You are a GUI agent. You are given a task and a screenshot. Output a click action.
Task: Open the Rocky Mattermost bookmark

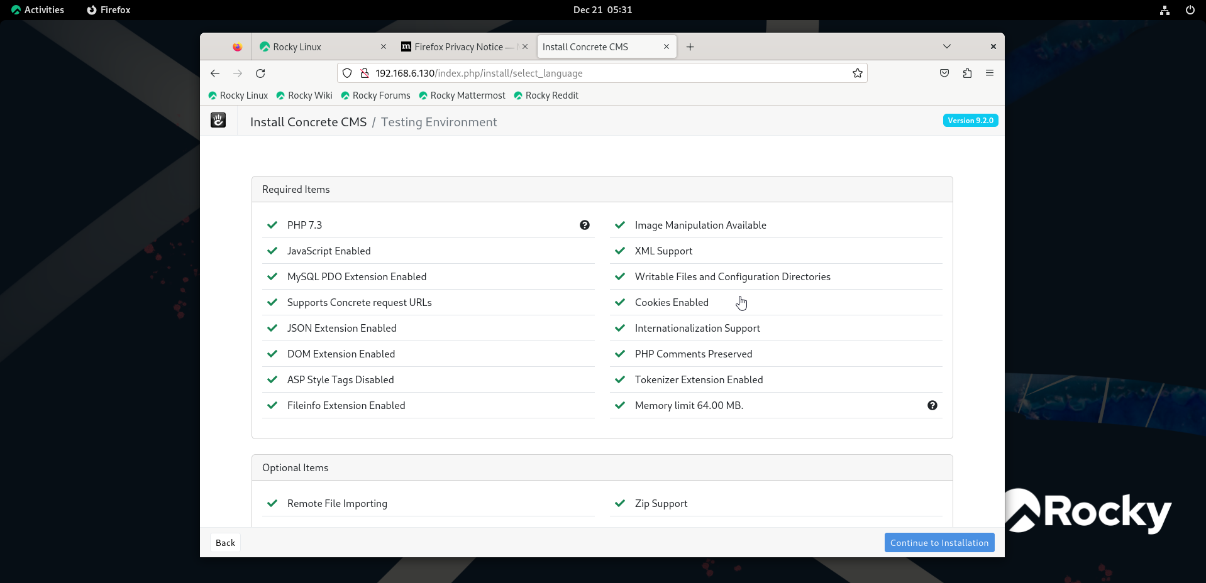462,95
